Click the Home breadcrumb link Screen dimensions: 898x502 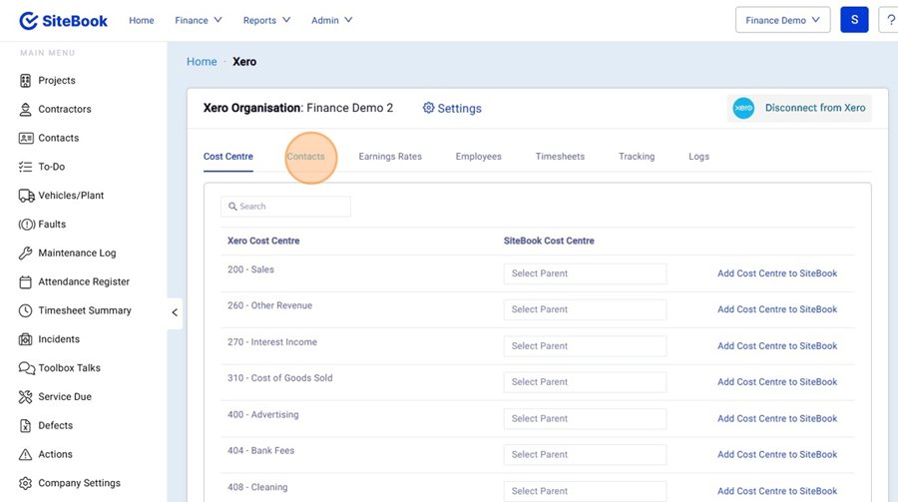(202, 62)
